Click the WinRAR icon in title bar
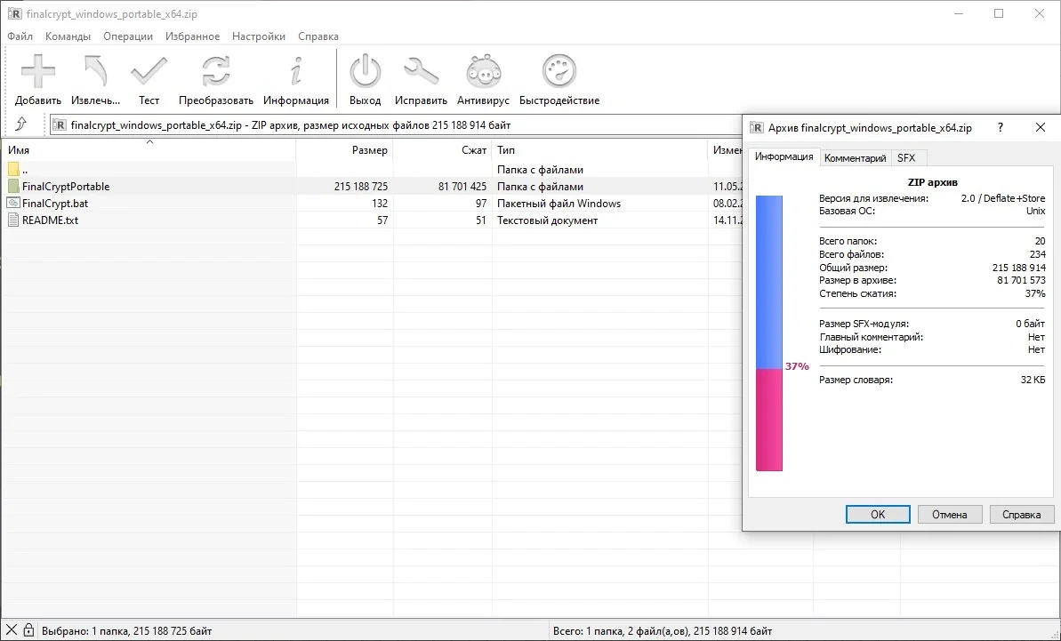Screen dimensions: 1061x641 (14, 13)
